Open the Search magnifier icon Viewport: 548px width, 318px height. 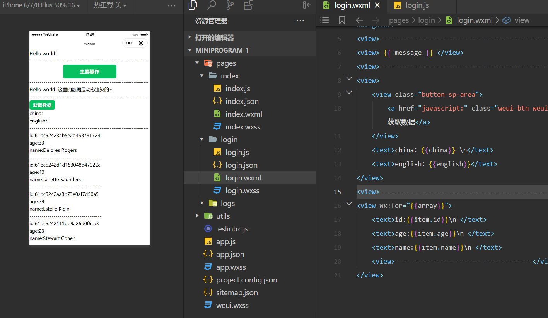click(x=212, y=5)
